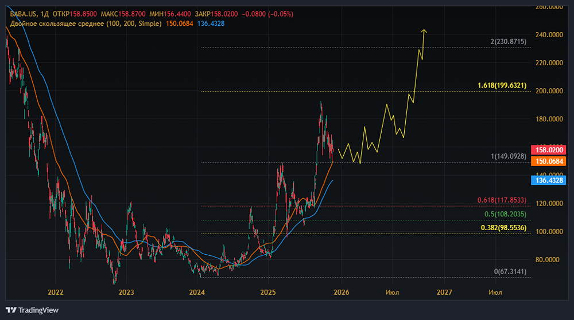Screen dimensions: 574x320
Task: Click the red current price tag 158.0200
Action: pos(549,149)
